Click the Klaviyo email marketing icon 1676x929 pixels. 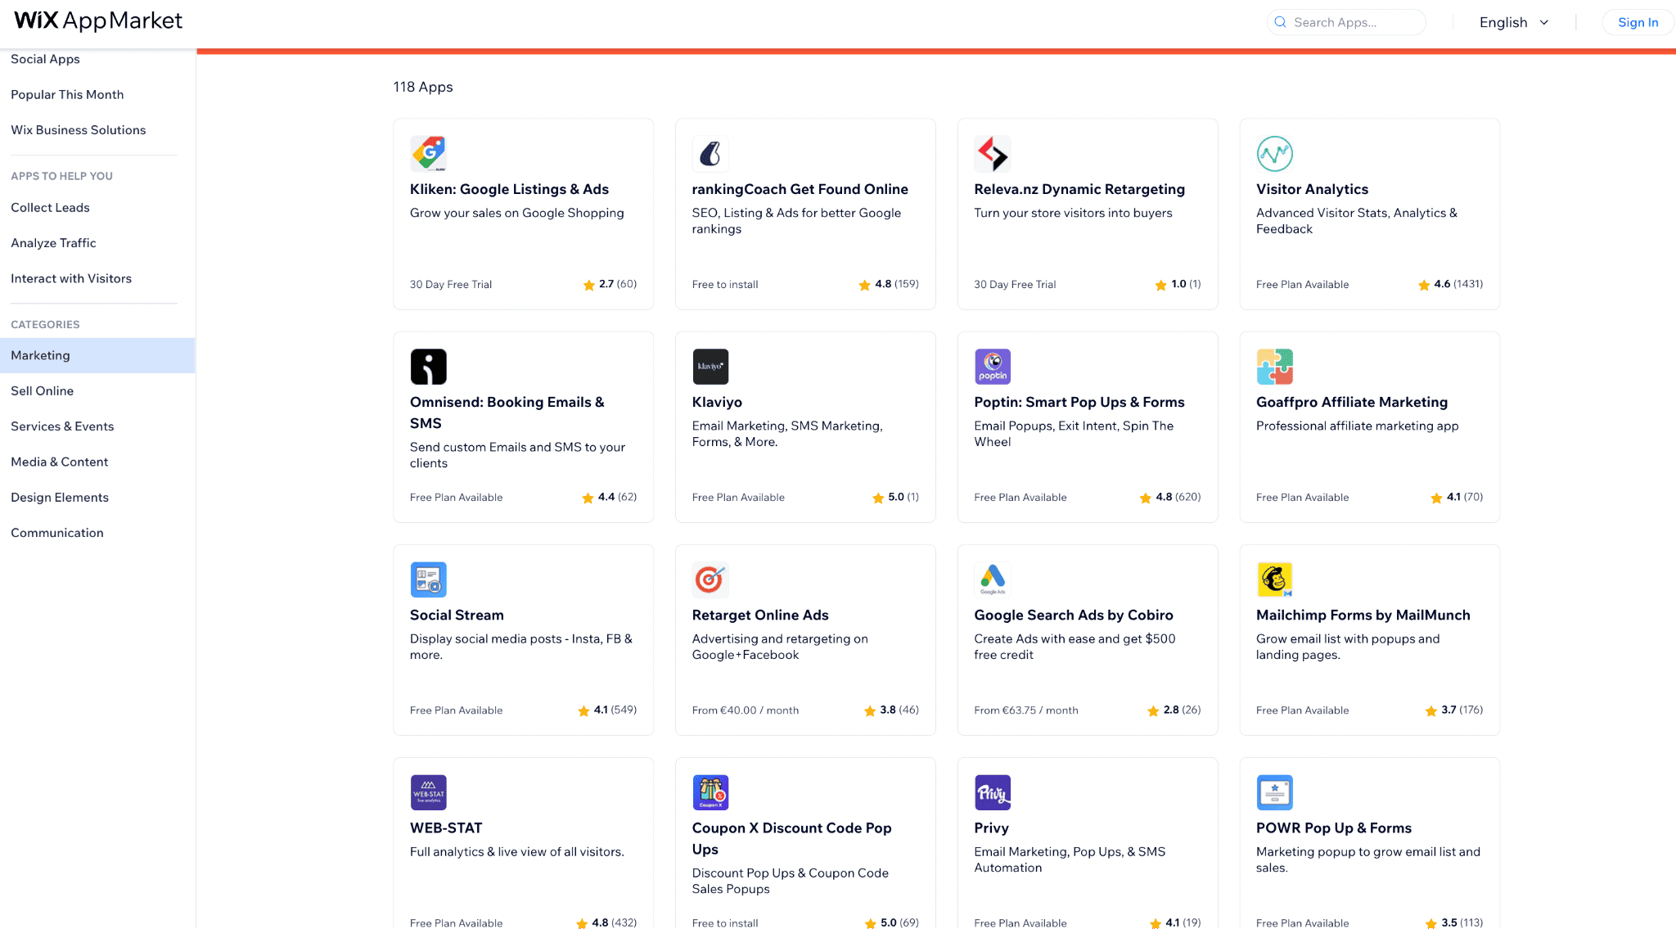(x=709, y=366)
